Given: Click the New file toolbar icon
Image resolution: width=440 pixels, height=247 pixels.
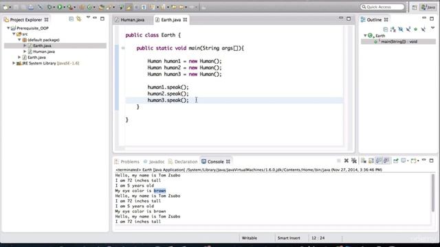Looking at the screenshot, I should tap(5, 8).
